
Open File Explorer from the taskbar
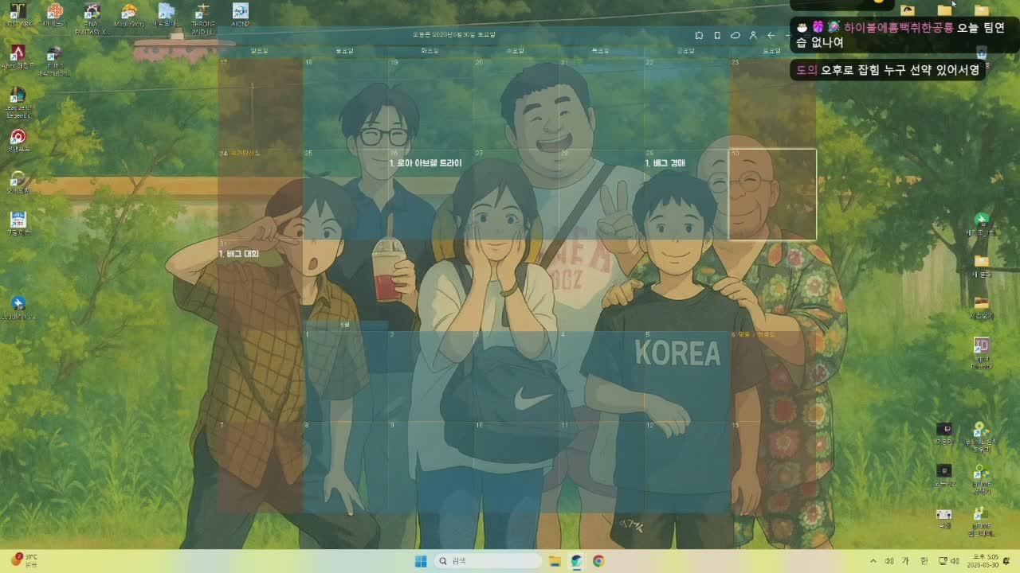click(x=555, y=561)
